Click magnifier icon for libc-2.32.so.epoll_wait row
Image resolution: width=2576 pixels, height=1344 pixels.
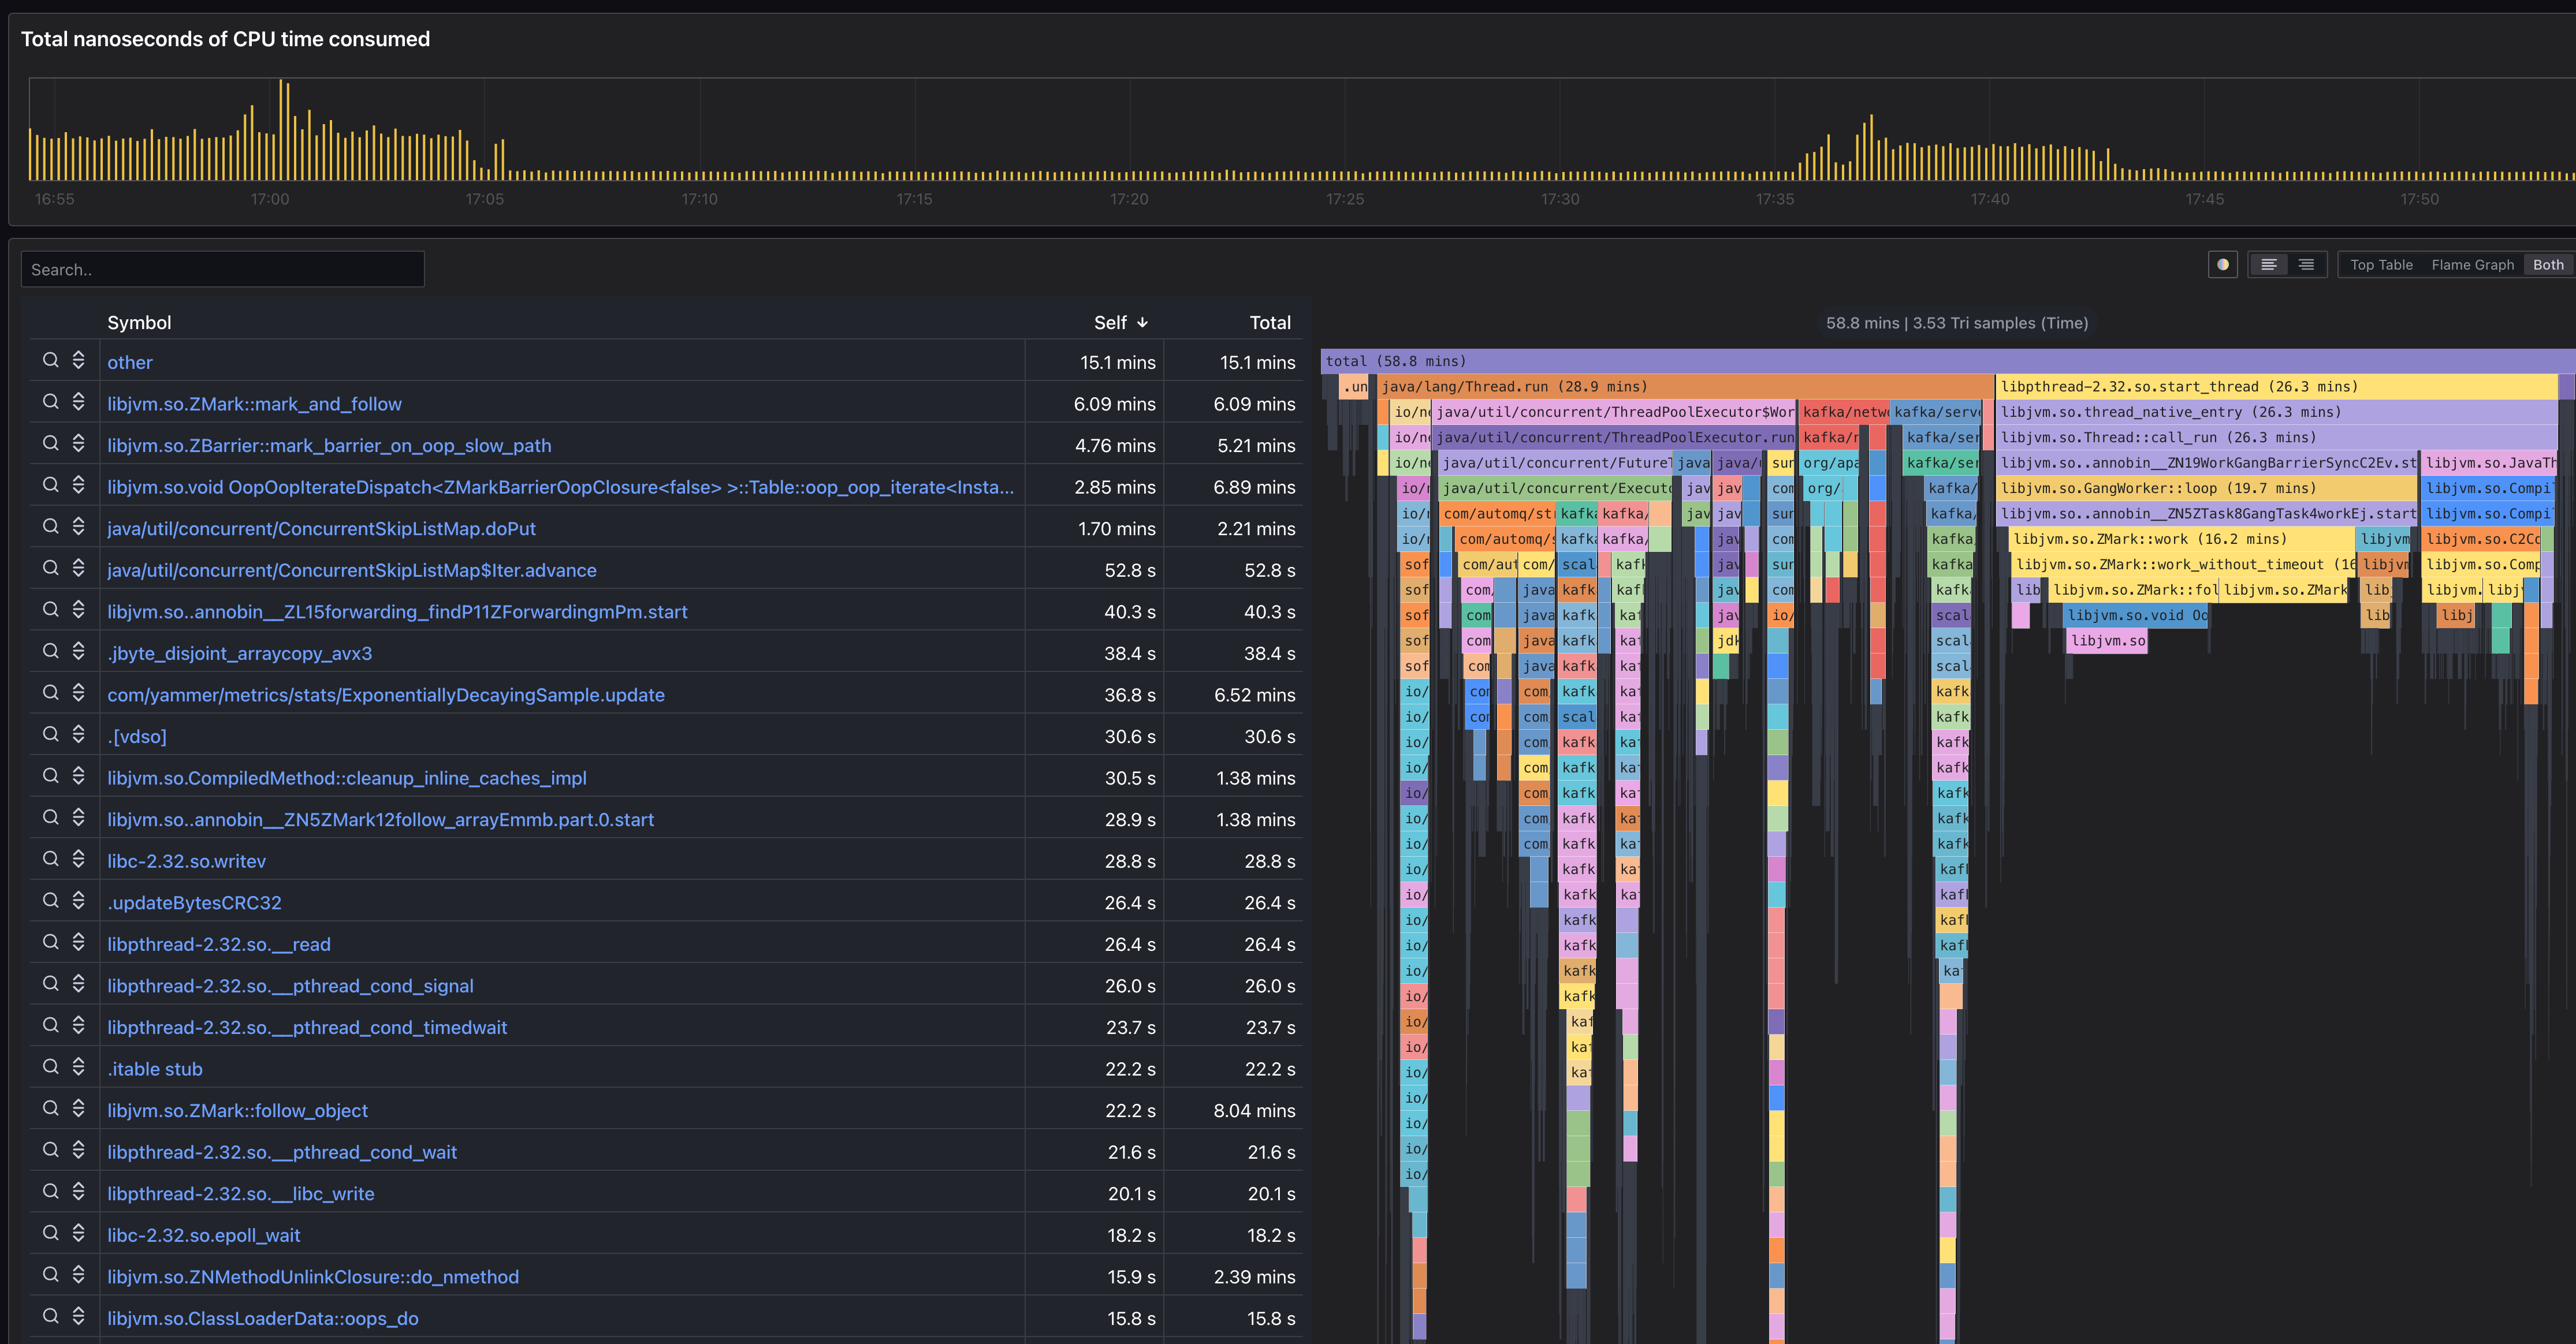click(50, 1233)
